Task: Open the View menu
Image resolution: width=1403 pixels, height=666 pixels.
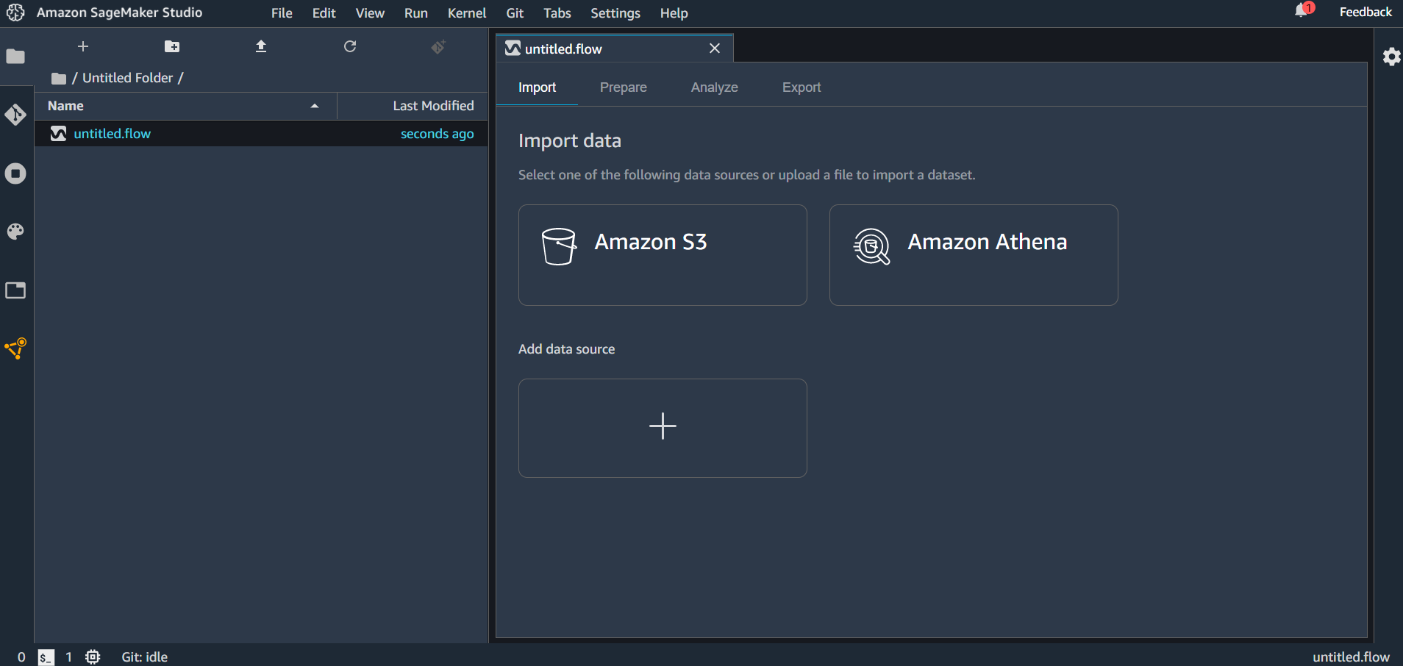Action: [370, 13]
